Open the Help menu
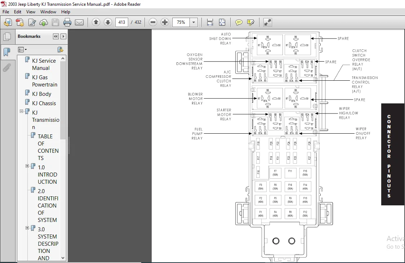The width and height of the screenshot is (405, 263). point(66,12)
